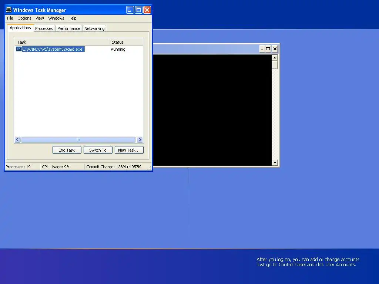
Task: Open the Windows menu
Action: (x=56, y=18)
